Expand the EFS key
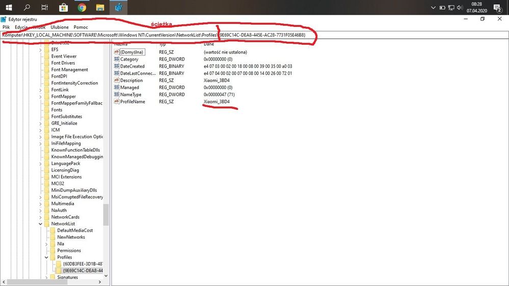Screen dimensions: 509x286 point(41,49)
